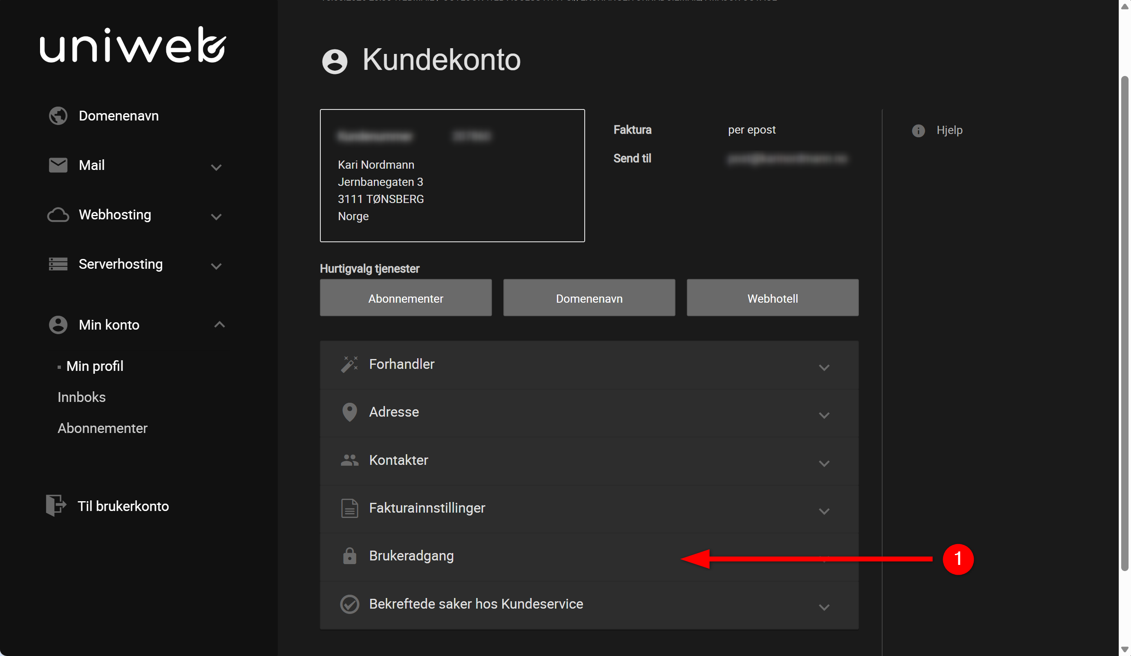Image resolution: width=1131 pixels, height=656 pixels.
Task: Click the Kundekonto page heading
Action: coord(441,60)
